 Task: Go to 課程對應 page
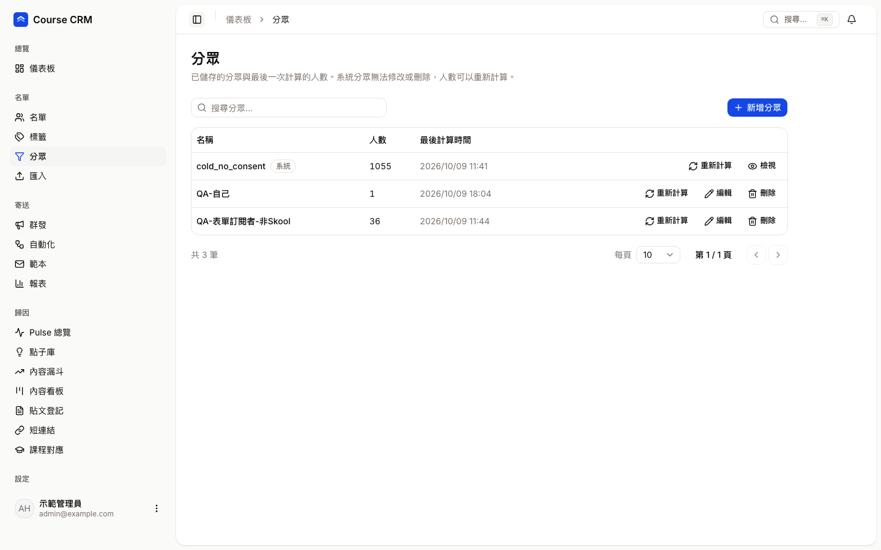[x=88, y=450]
